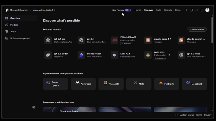216x121 pixels.
Task: Open notifications bell icon
Action: 196,10
